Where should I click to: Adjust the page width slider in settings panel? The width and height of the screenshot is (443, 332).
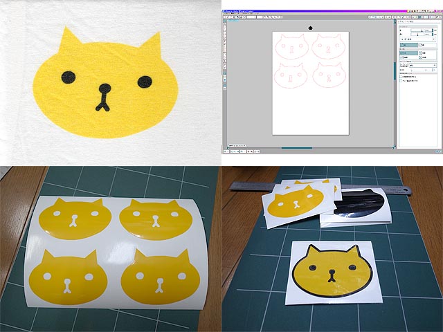pyautogui.click(x=417, y=30)
